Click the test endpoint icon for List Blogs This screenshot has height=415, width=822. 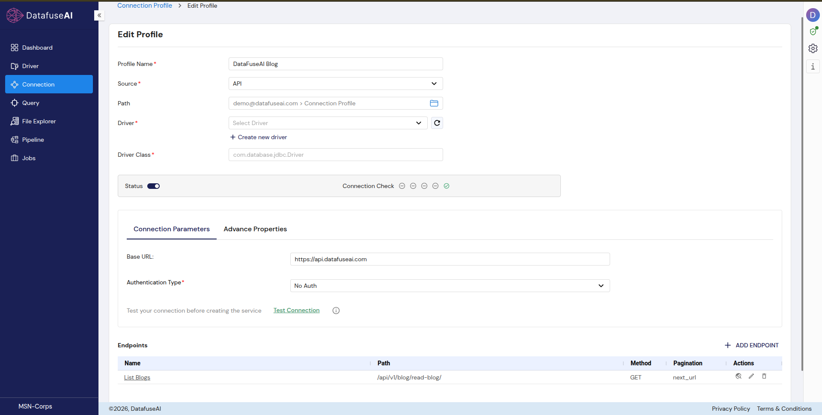coord(739,376)
